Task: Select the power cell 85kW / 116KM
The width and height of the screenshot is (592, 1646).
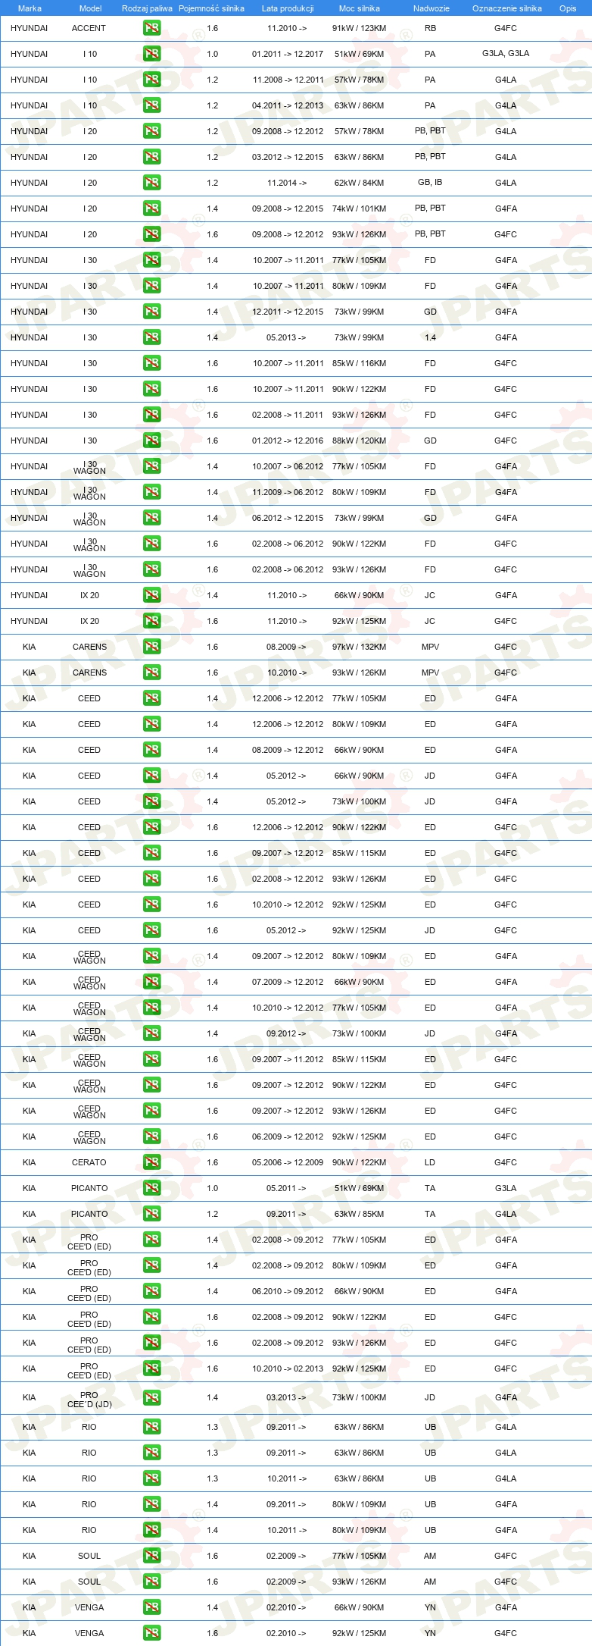Action: coord(359,363)
